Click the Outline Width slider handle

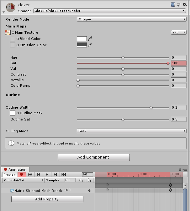point(151,108)
